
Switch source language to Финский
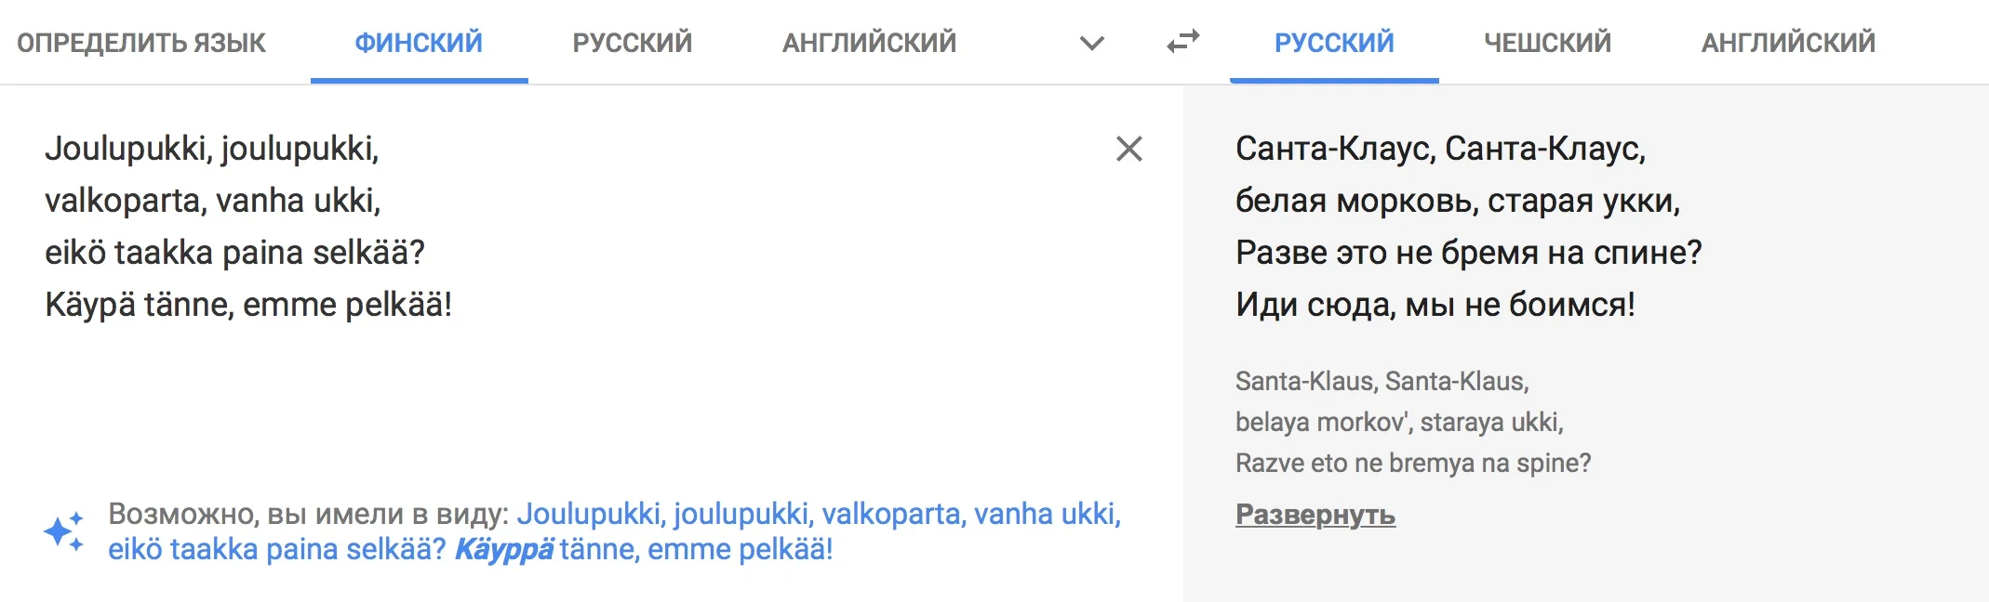[x=419, y=43]
